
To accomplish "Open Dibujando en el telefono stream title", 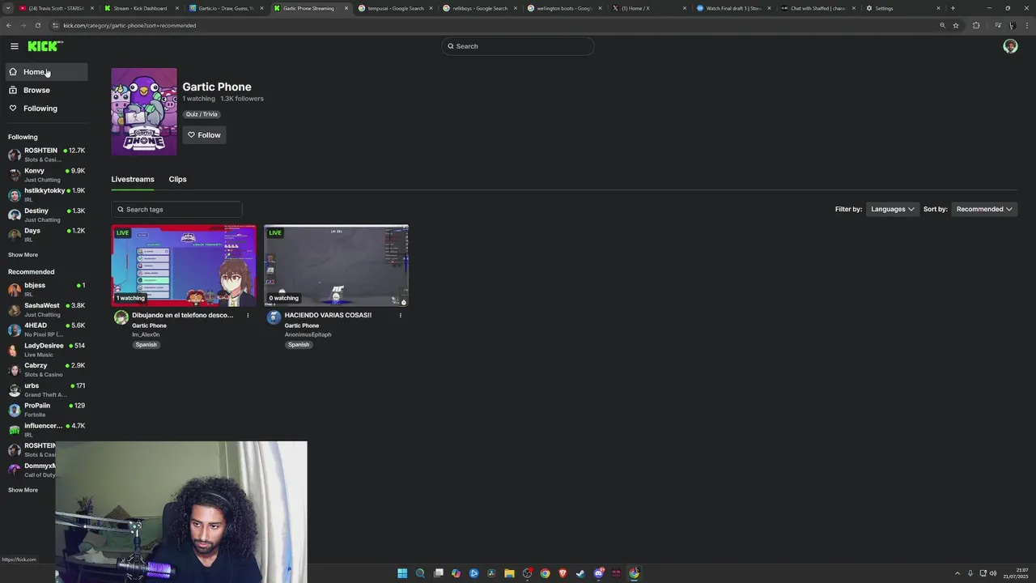I will [182, 315].
